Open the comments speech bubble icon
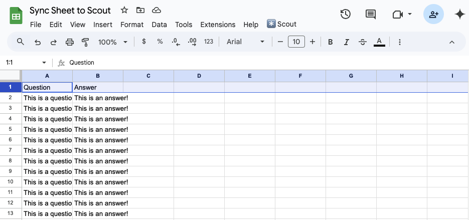Image resolution: width=469 pixels, height=220 pixels. [x=371, y=15]
